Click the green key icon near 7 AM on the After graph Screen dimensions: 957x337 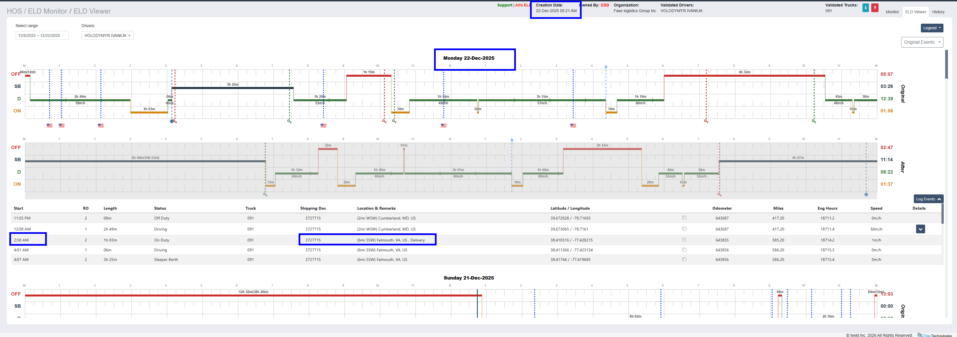(x=265, y=194)
